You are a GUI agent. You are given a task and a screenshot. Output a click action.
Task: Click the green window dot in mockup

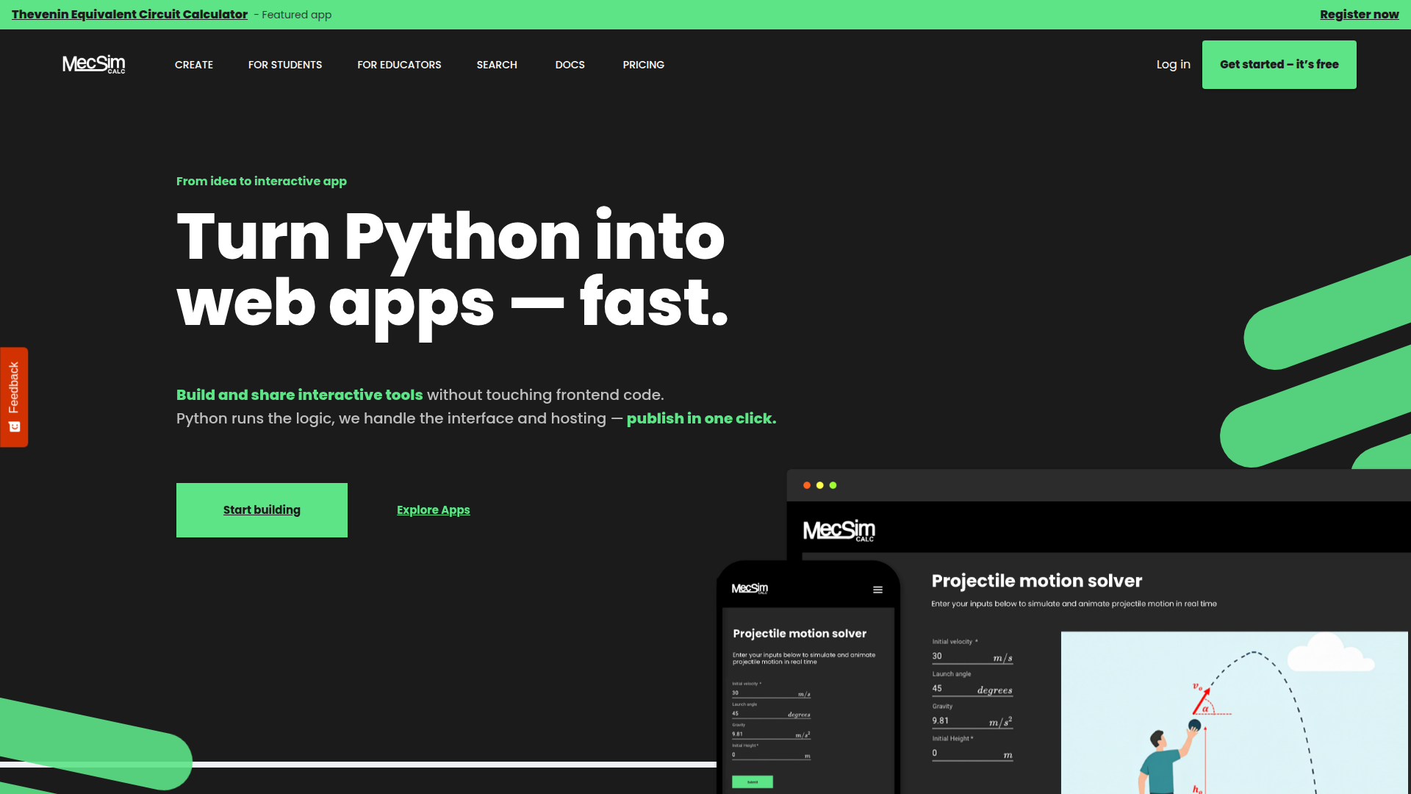833,485
